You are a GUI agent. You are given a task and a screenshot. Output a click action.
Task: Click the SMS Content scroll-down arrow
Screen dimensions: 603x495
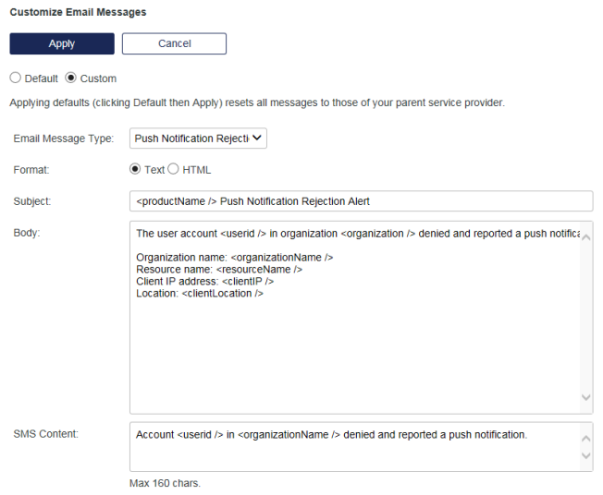pos(585,456)
